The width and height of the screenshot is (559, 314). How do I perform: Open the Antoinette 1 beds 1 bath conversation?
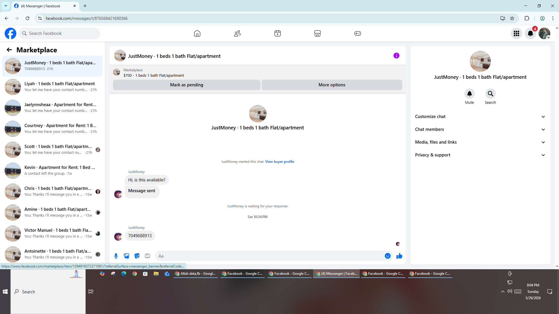52,254
